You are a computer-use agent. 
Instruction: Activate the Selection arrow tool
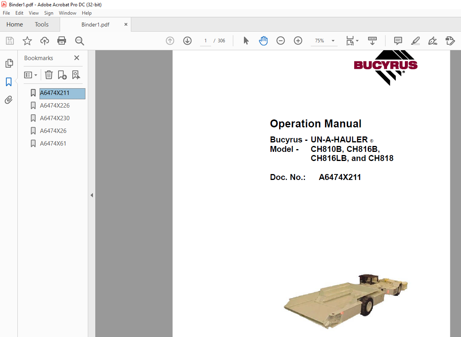pyautogui.click(x=246, y=41)
